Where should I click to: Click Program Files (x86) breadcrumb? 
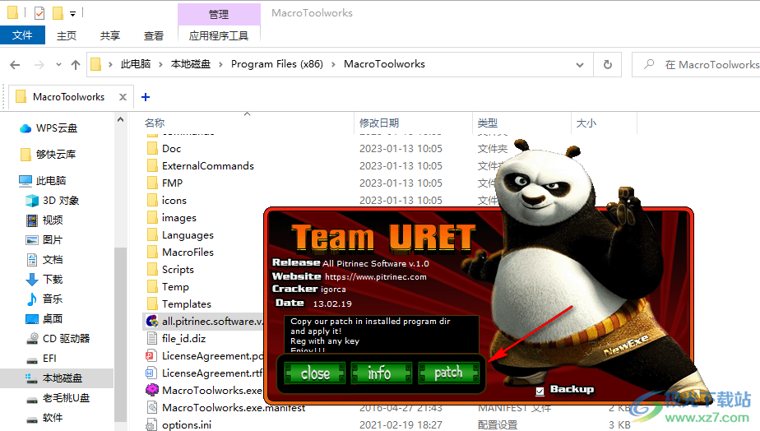point(276,64)
